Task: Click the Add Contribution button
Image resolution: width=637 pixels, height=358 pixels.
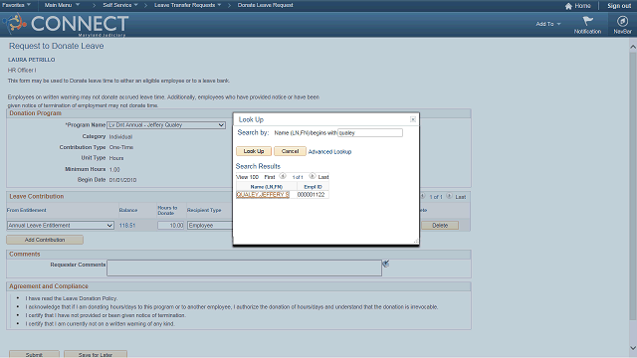Action: pos(45,240)
